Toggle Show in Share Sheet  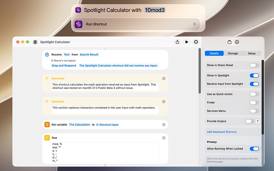[x=254, y=65]
